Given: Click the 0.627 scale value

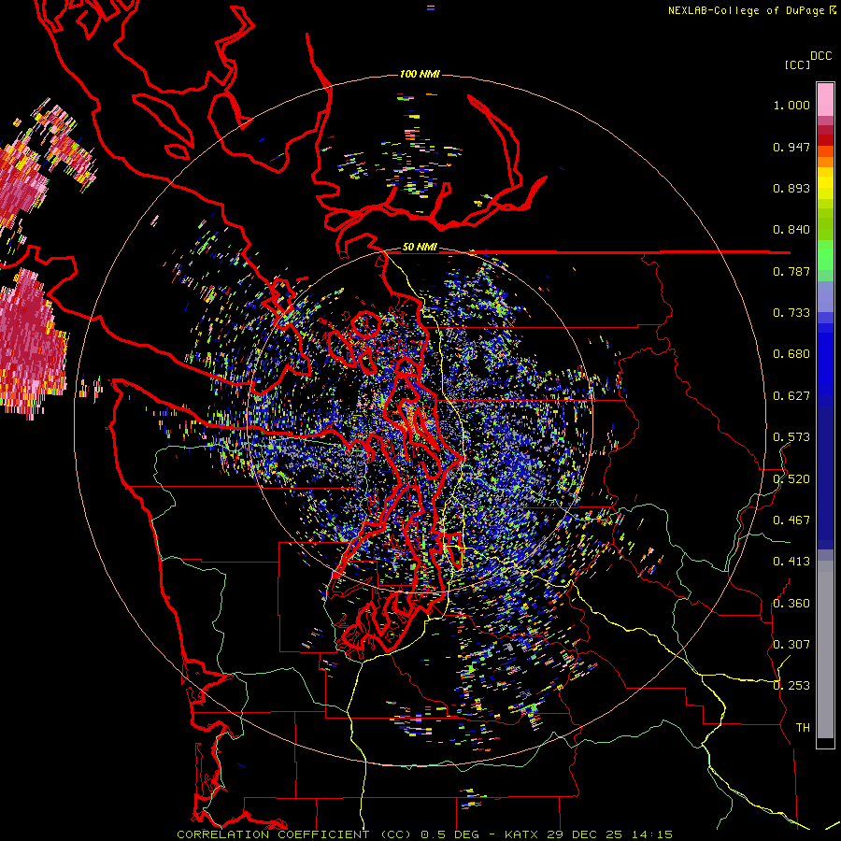Looking at the screenshot, I should pos(791,396).
